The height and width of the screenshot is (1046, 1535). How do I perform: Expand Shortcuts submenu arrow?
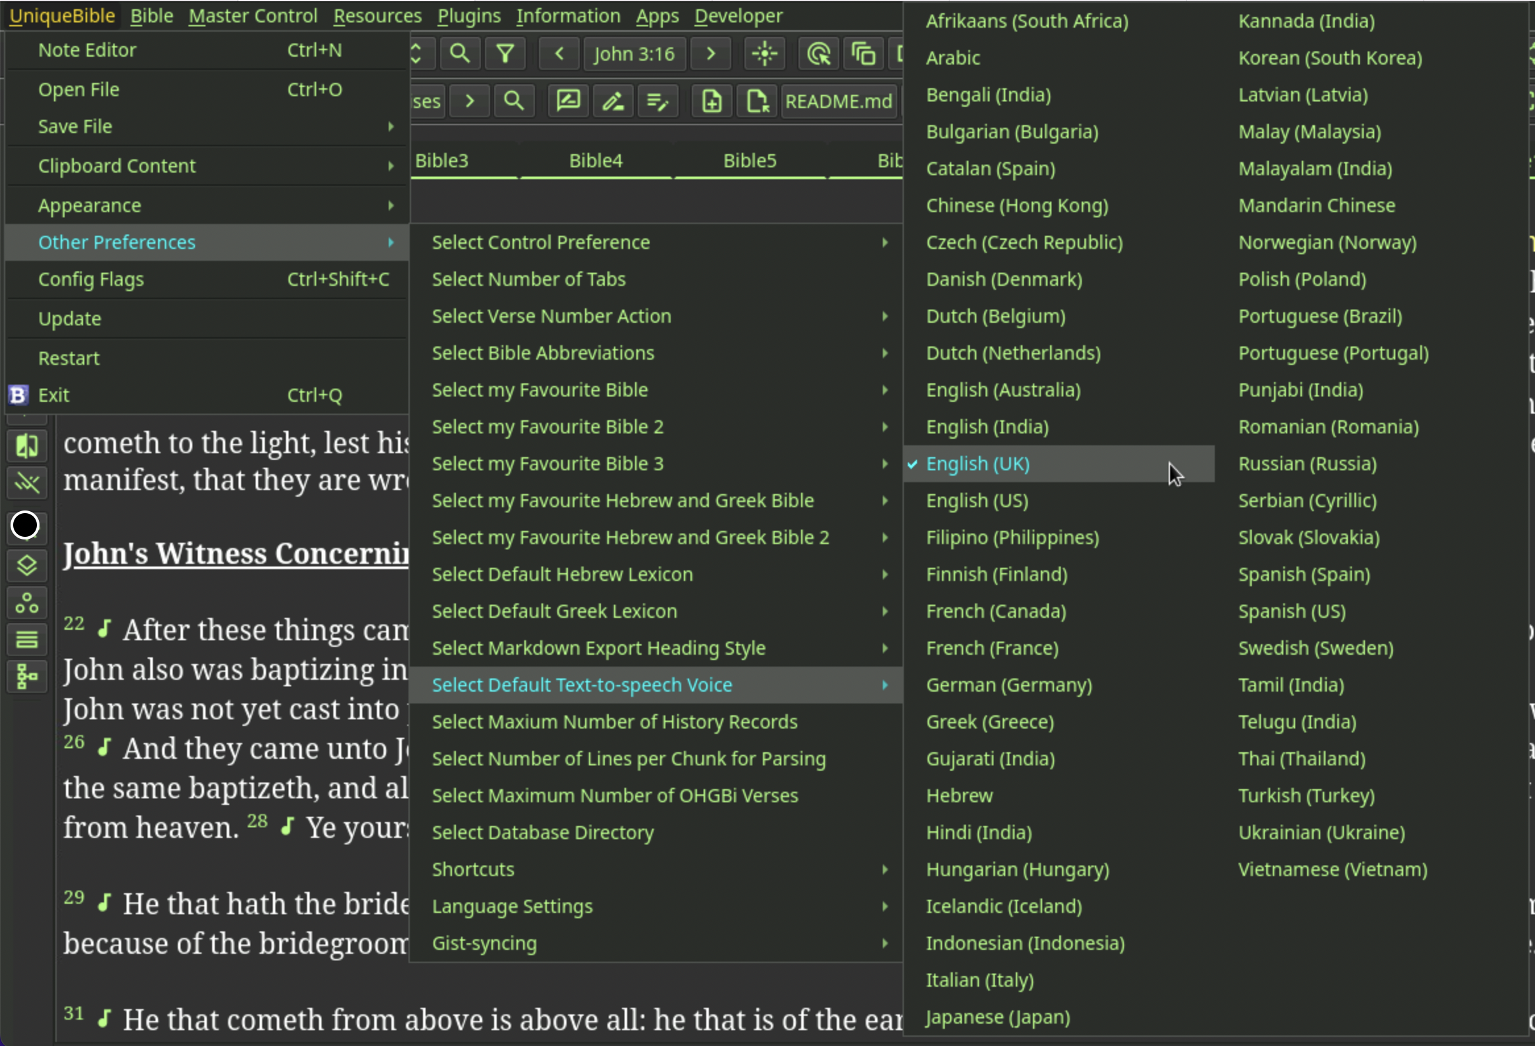click(x=885, y=869)
